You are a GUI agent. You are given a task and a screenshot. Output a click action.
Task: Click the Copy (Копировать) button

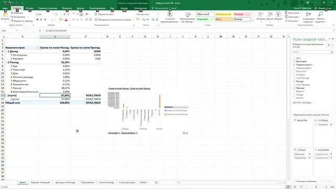18,17
